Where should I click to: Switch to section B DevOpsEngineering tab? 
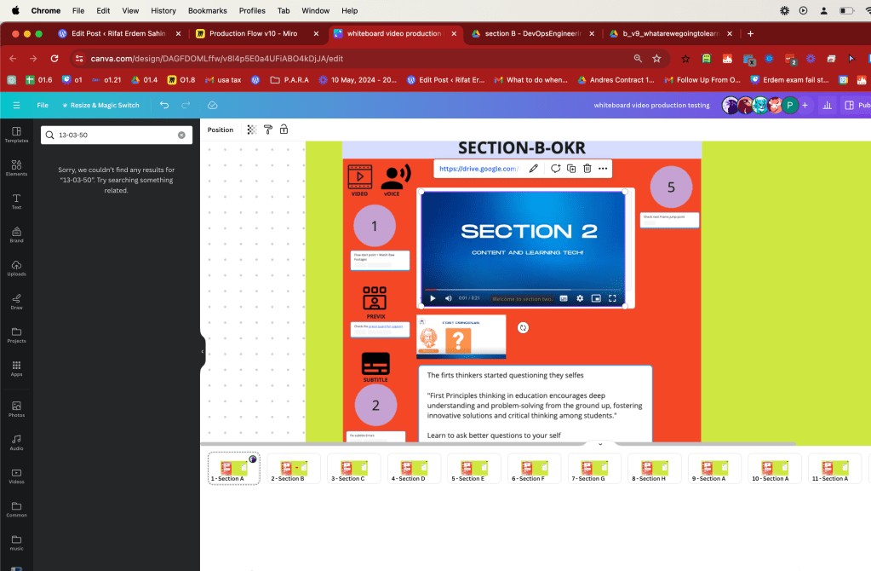click(532, 33)
